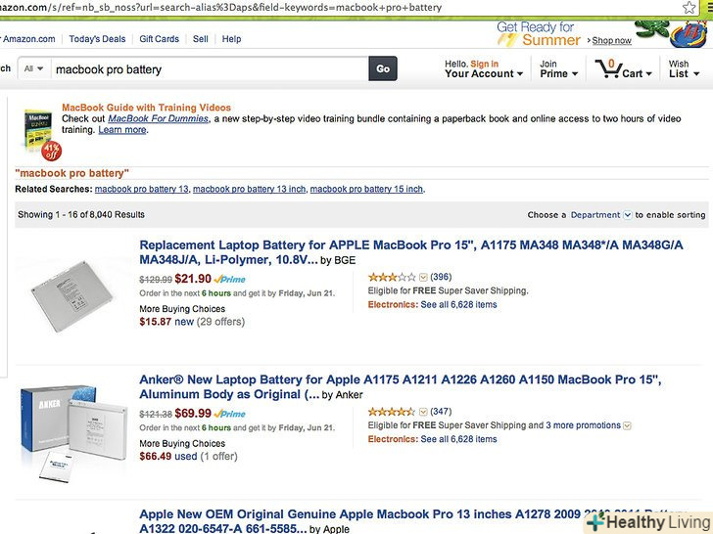713x534 pixels.
Task: Click the Prime logo beside $21.90 price
Action: [230, 280]
